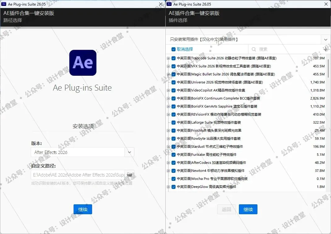Viewport: 331px width, 234px height.
Task: Expand the REVisionFX tree node
Action: point(168,114)
